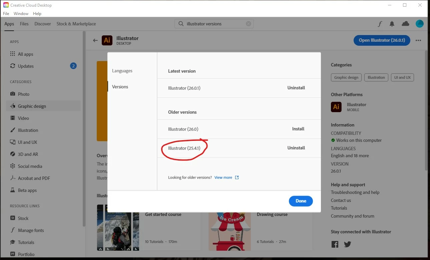This screenshot has width=430, height=260.
Task: Click the sidebar vertical scrollbar
Action: coord(84,129)
